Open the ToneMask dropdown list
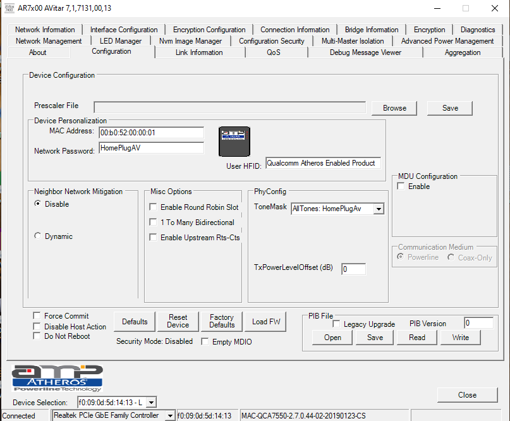 coord(379,209)
